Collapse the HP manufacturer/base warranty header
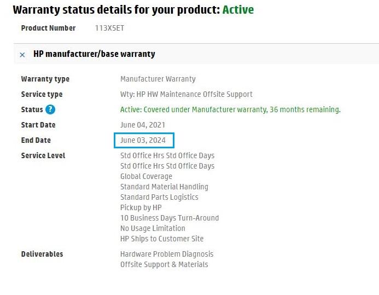Image resolution: width=379 pixels, height=295 pixels. pyautogui.click(x=94, y=54)
